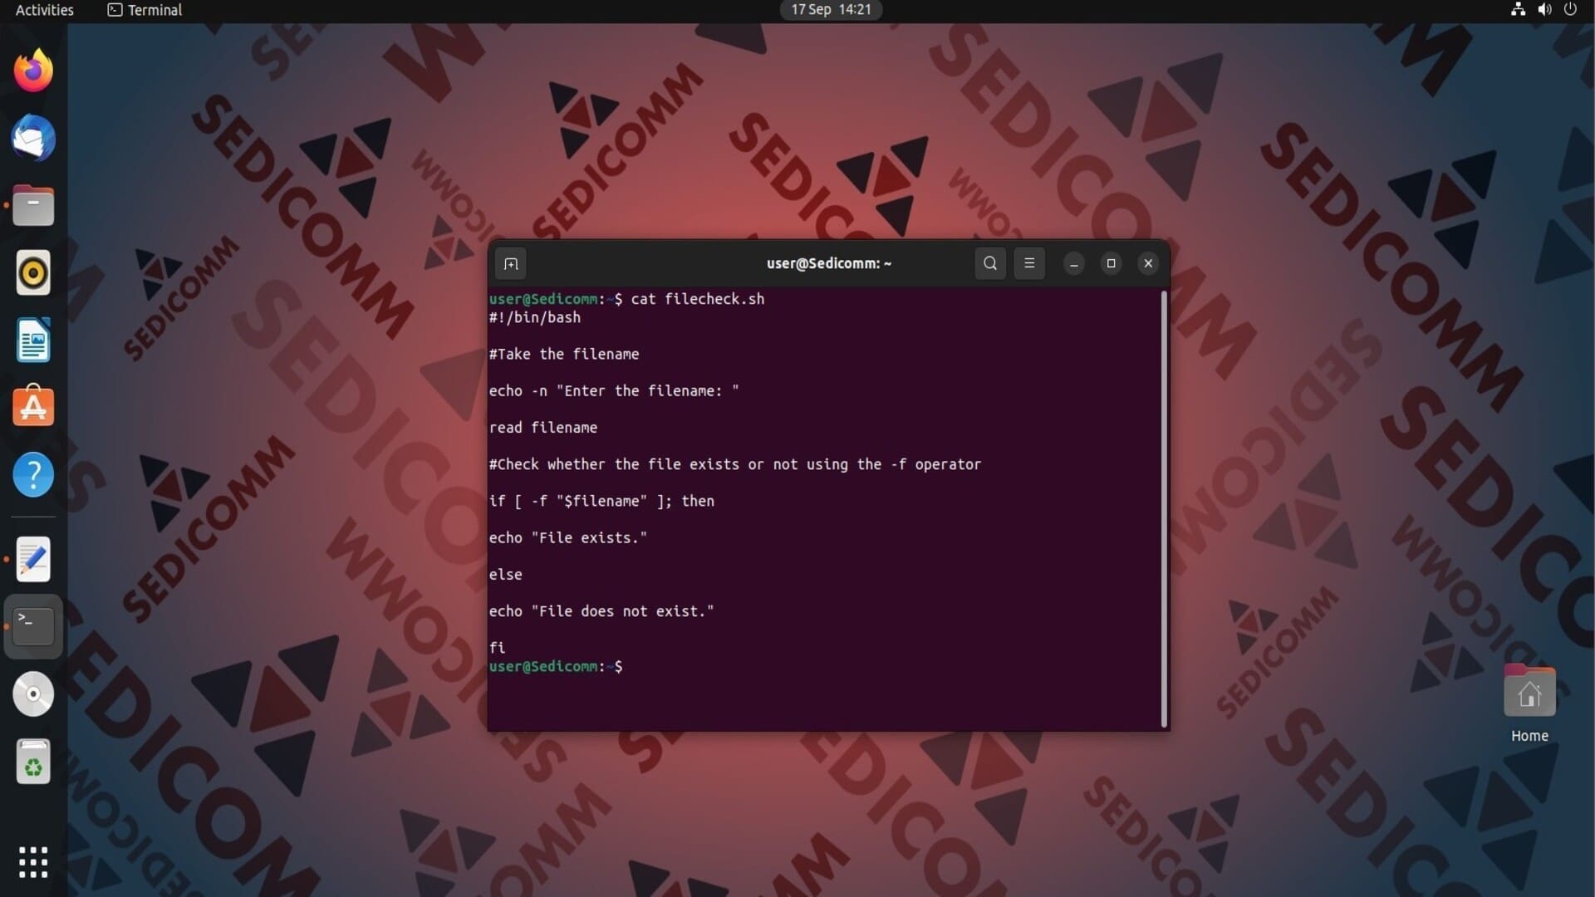Open the Terminal app menu in the top bar

pyautogui.click(x=145, y=10)
